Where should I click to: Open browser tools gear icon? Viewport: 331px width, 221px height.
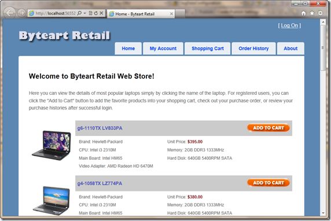click(x=321, y=13)
